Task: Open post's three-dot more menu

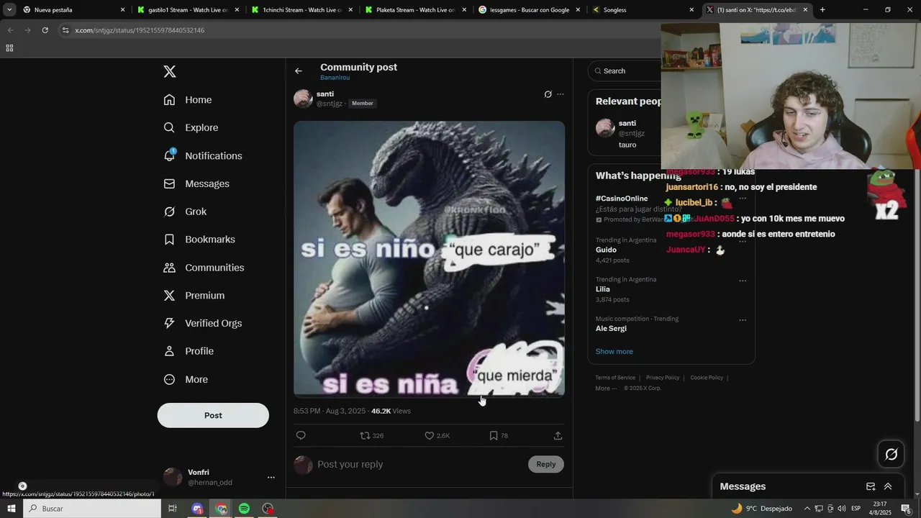Action: coord(561,94)
